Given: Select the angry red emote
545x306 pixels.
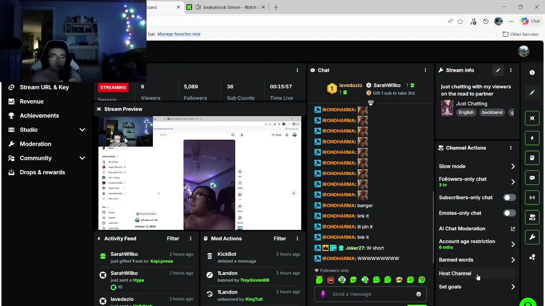Looking at the screenshot, I should pyautogui.click(x=331, y=280).
